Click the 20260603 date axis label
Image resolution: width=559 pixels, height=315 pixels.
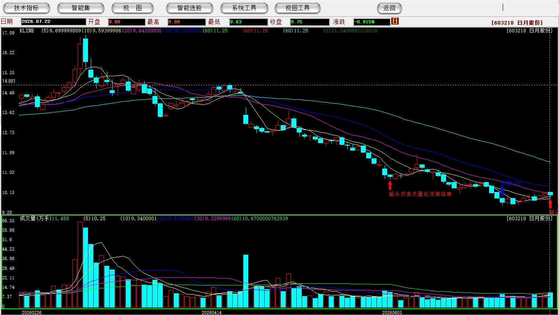(392, 313)
